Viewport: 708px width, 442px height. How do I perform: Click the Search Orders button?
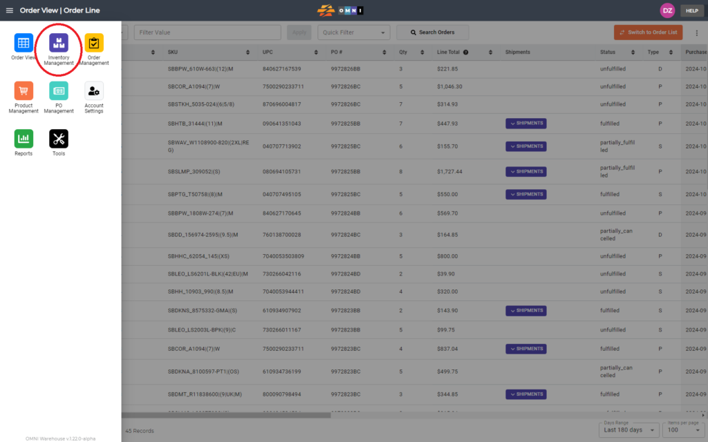pos(431,32)
